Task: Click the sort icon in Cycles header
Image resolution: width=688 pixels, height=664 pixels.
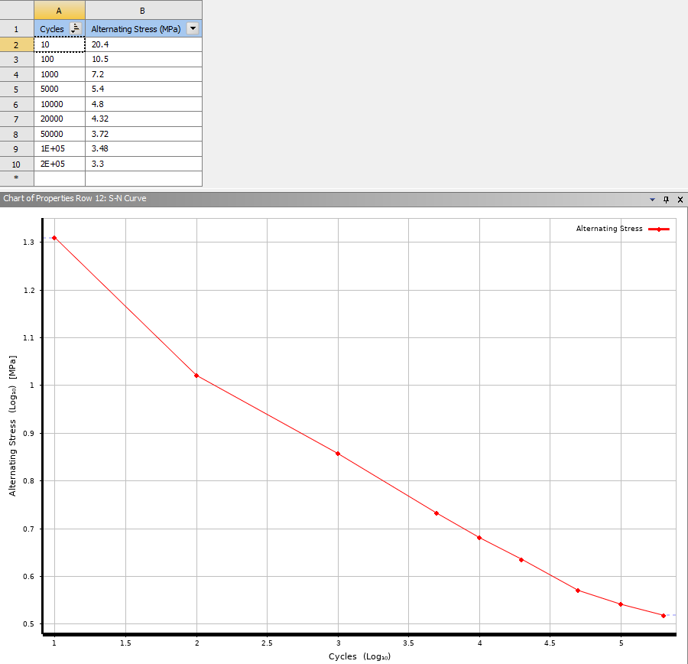Action: pyautogui.click(x=76, y=28)
